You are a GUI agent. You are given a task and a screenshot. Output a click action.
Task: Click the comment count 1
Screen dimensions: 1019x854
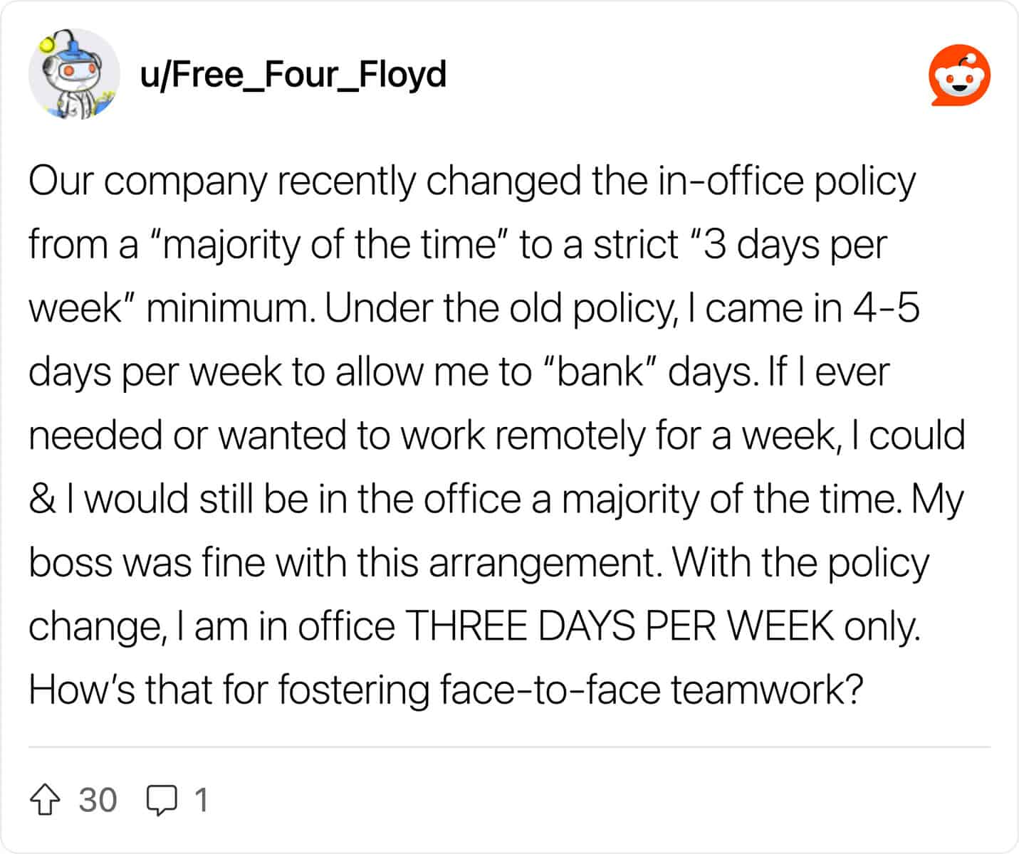(202, 800)
